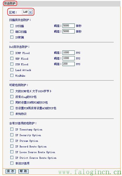Image resolution: width=122 pixels, height=176 pixels.
Task: Enable Land Attack protection
Action: 12,70
